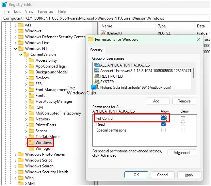
Task: Expand the AppCompatFlags tree node
Action: (x=26, y=66)
